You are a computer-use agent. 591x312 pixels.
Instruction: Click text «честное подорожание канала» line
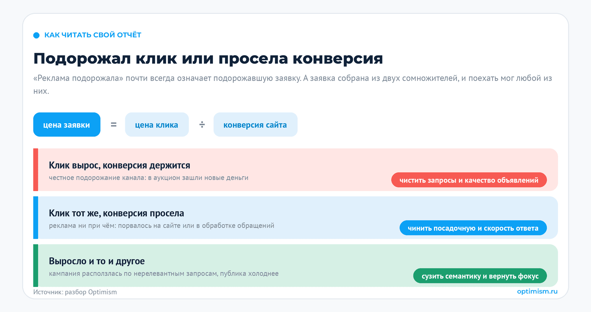tap(149, 178)
